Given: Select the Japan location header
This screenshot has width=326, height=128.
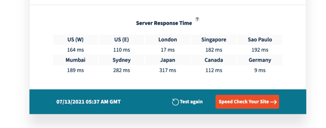Looking at the screenshot, I should 167,60.
